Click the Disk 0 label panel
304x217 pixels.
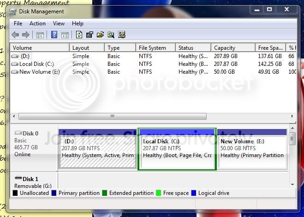tap(34, 149)
